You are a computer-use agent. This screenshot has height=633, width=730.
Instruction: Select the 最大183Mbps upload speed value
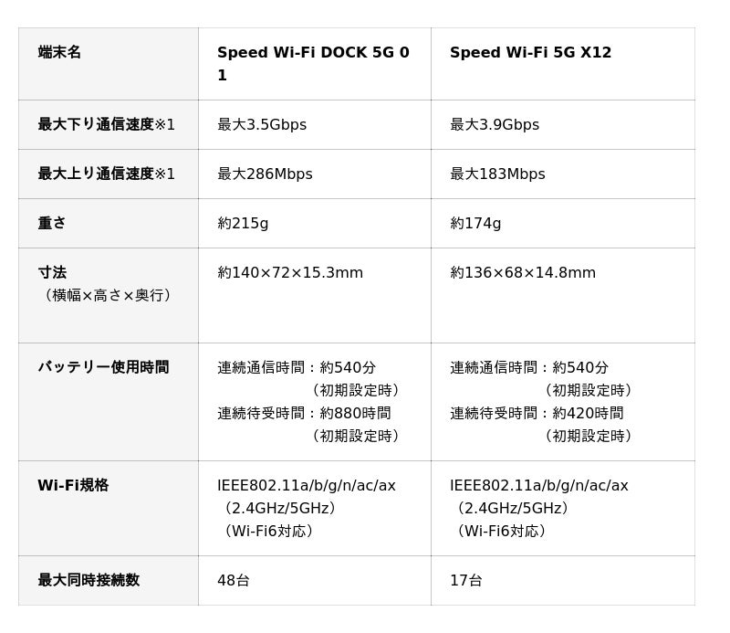pos(497,174)
